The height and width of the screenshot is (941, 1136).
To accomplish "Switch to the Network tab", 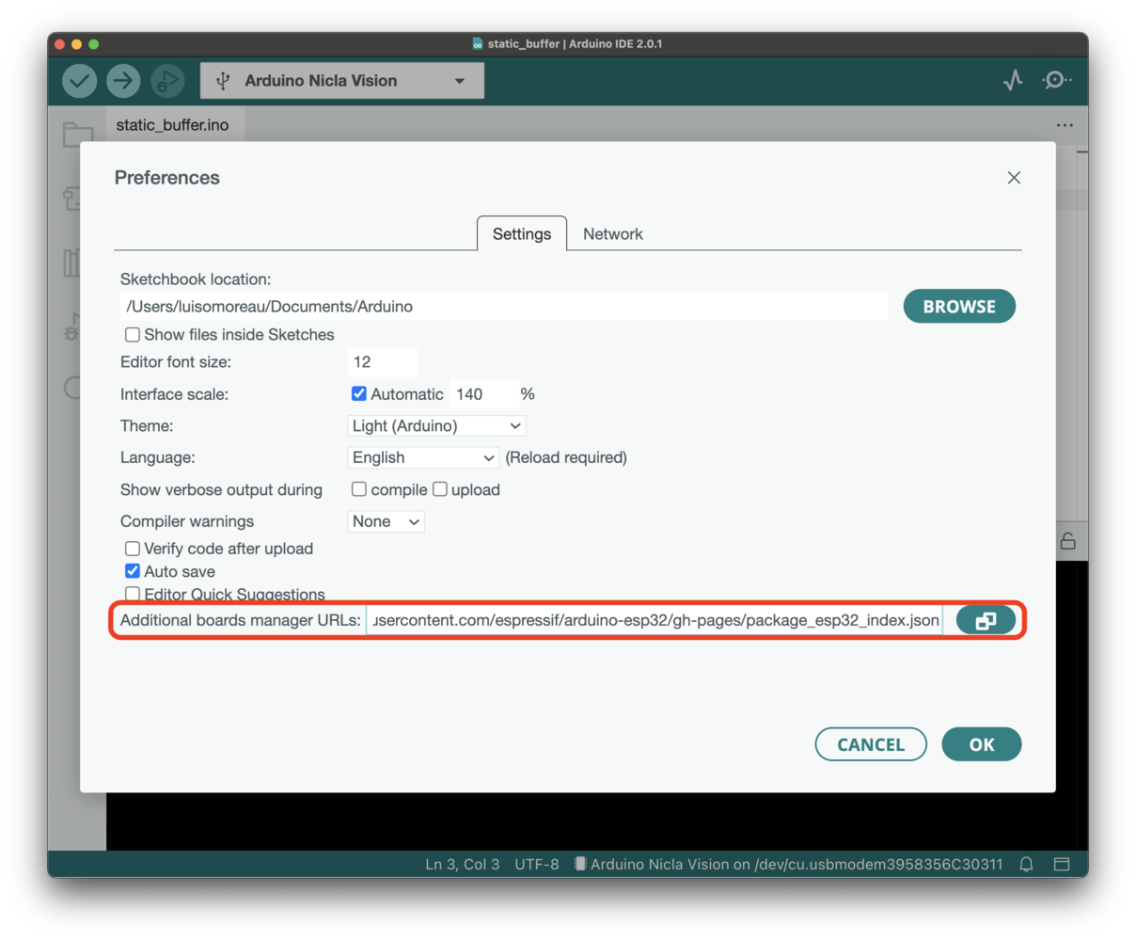I will (613, 233).
